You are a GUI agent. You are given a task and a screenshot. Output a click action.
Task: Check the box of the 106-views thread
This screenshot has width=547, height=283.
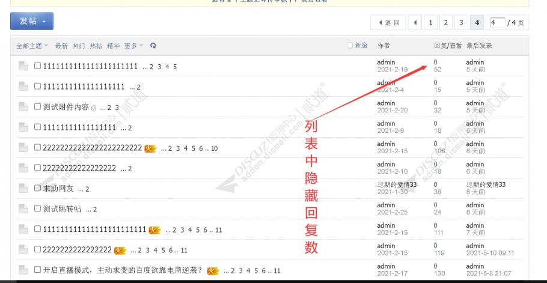click(37, 147)
